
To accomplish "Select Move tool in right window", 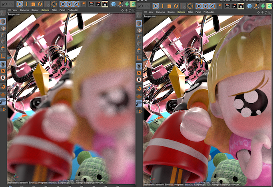I will (x=162, y=6).
